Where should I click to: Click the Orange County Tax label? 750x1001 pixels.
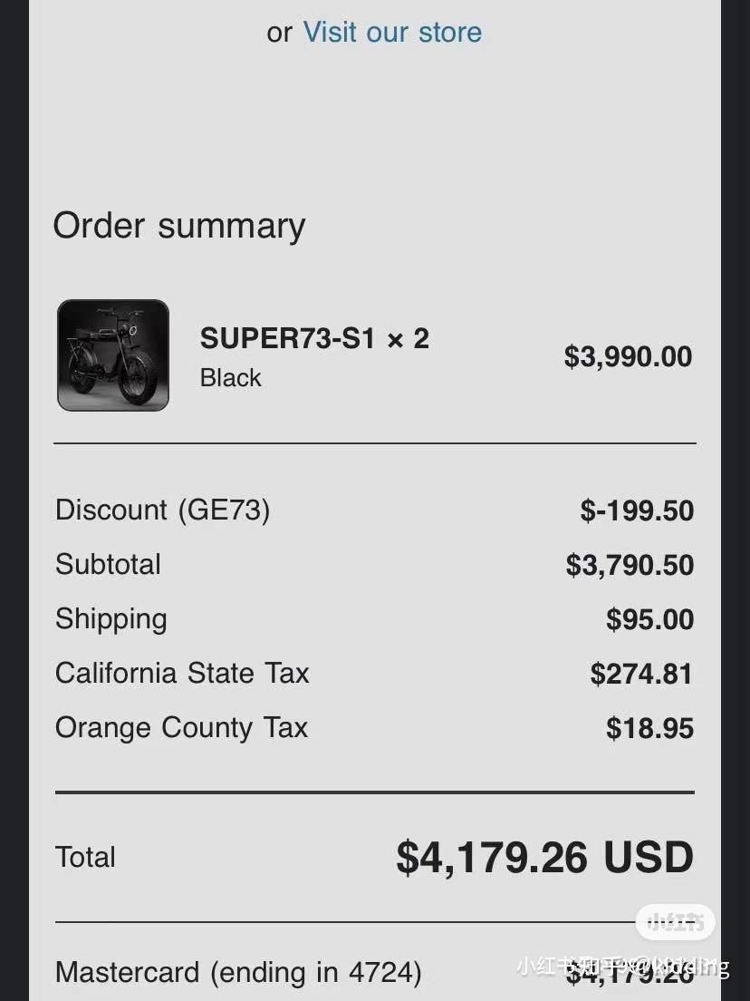181,727
